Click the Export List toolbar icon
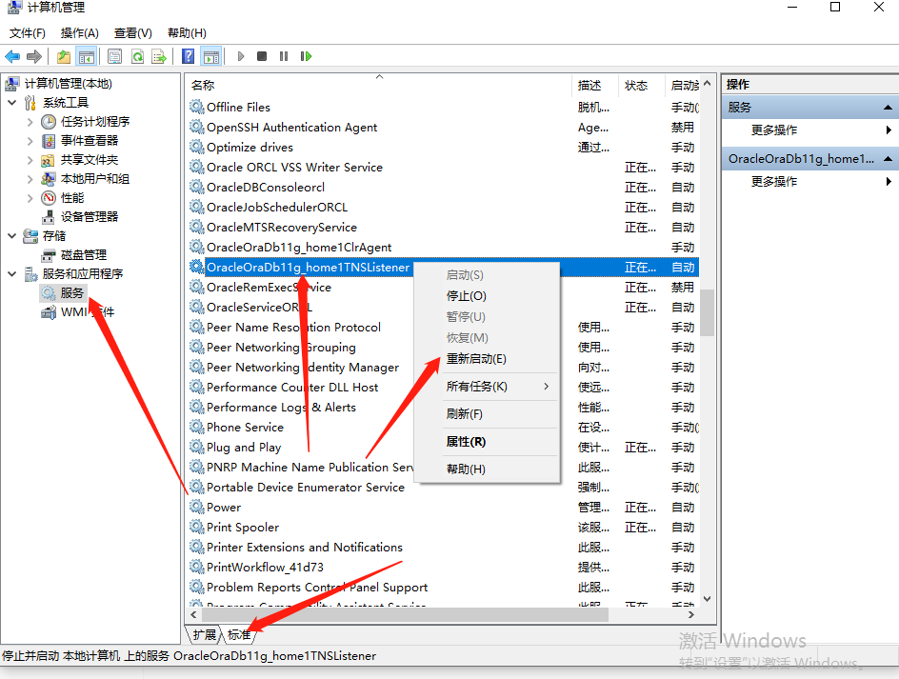This screenshot has width=899, height=679. (159, 56)
